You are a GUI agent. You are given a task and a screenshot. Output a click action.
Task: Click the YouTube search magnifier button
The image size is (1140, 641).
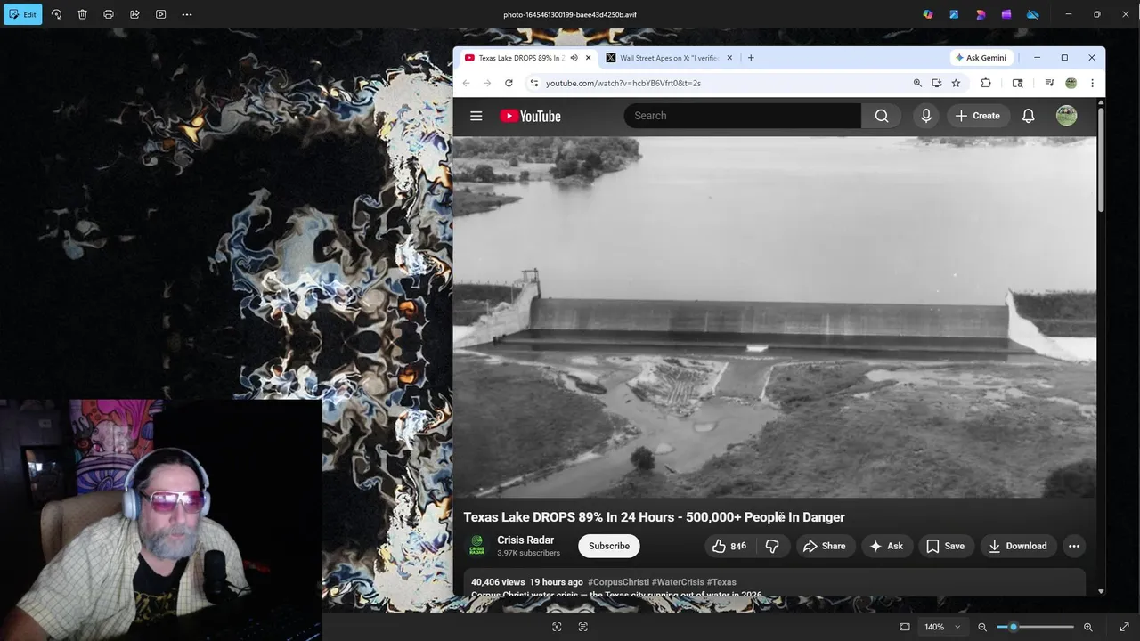coord(882,116)
